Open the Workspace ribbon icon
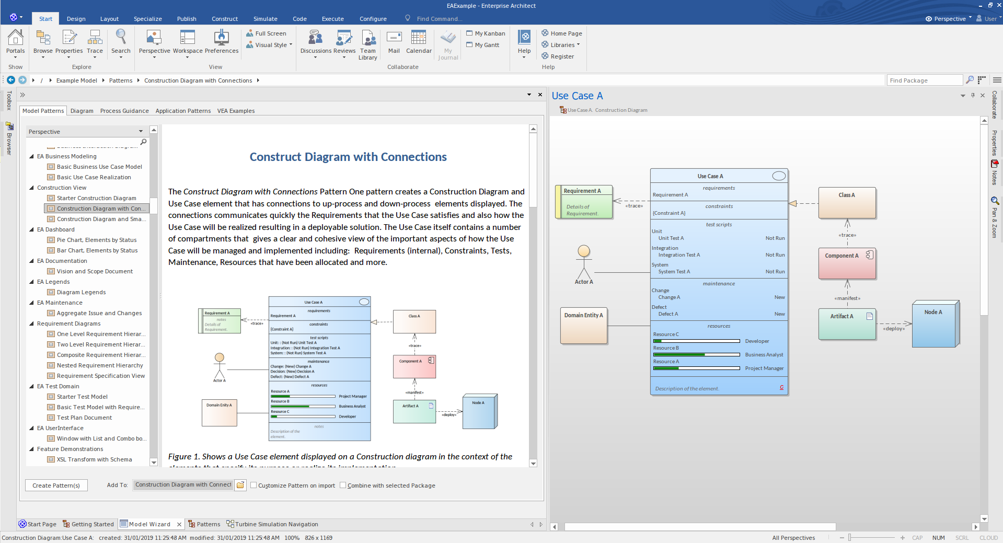Screen dimensions: 1003x543 tap(188, 43)
